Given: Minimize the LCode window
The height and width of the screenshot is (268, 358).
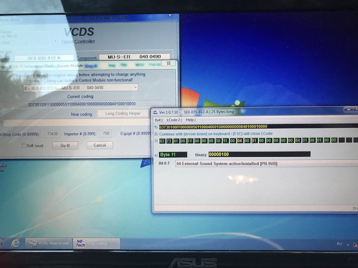Looking at the screenshot, I should click(348, 109).
